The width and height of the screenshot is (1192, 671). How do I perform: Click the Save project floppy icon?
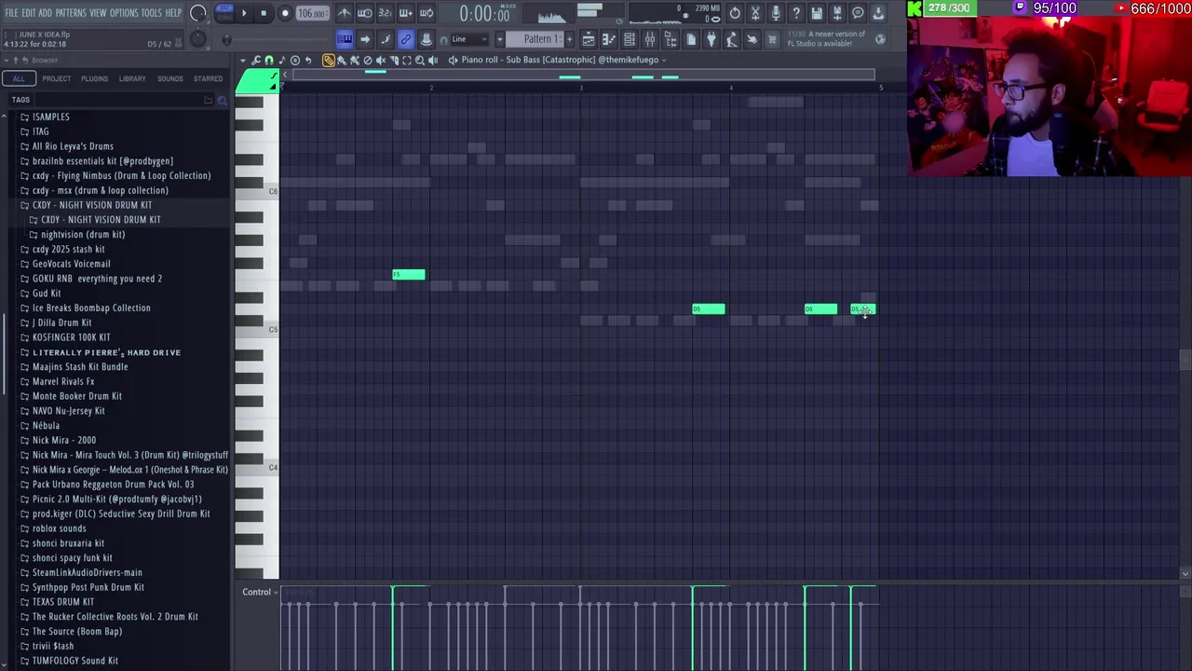point(817,13)
